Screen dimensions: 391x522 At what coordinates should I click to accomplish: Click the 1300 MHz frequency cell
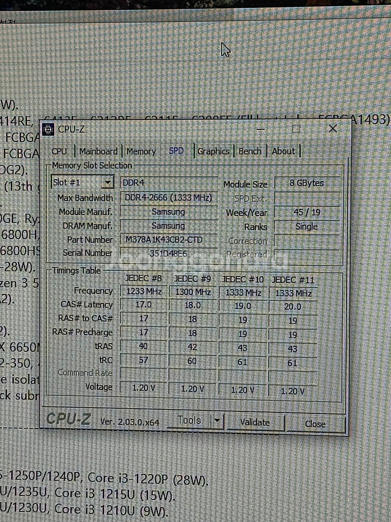click(192, 292)
